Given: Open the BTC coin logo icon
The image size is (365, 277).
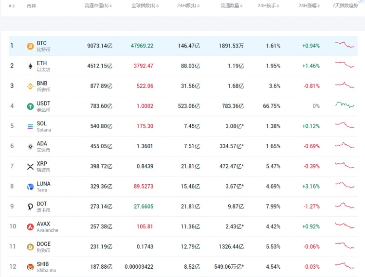Looking at the screenshot, I should (30, 46).
